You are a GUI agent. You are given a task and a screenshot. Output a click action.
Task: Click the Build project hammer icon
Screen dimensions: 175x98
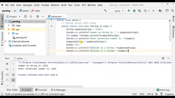105,11
